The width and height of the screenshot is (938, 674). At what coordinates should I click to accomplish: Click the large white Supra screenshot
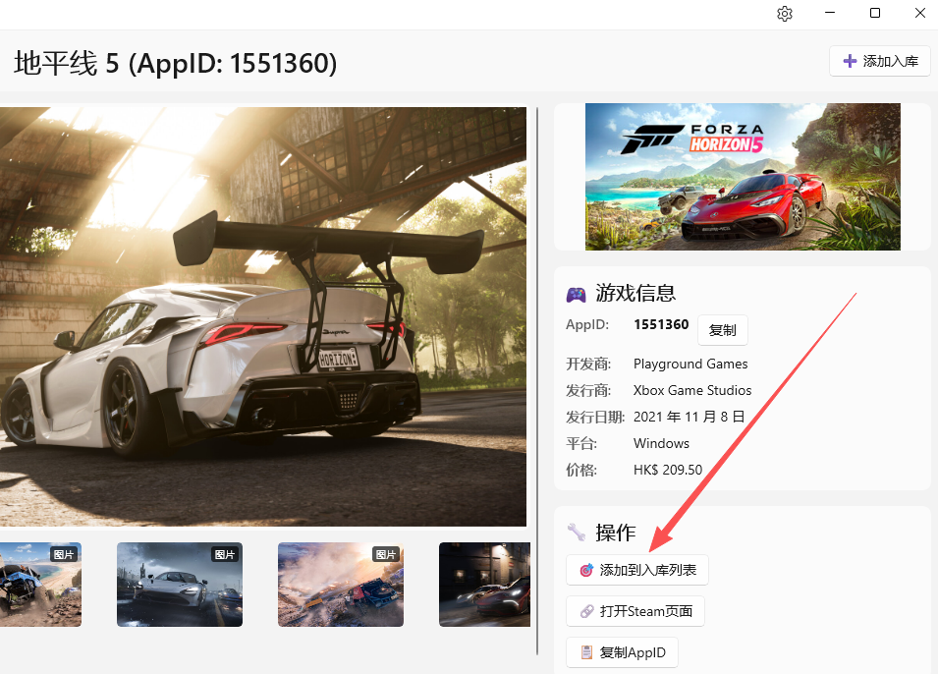[263, 316]
